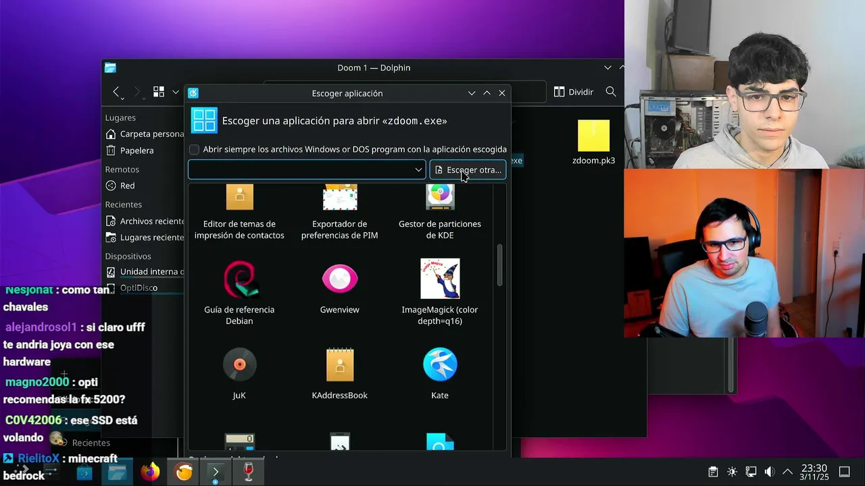This screenshot has height=486, width=865.
Task: Choose Guía de referencia Debian
Action: tap(239, 292)
